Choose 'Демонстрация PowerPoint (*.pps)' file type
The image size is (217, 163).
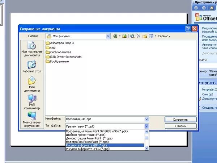(x=105, y=138)
